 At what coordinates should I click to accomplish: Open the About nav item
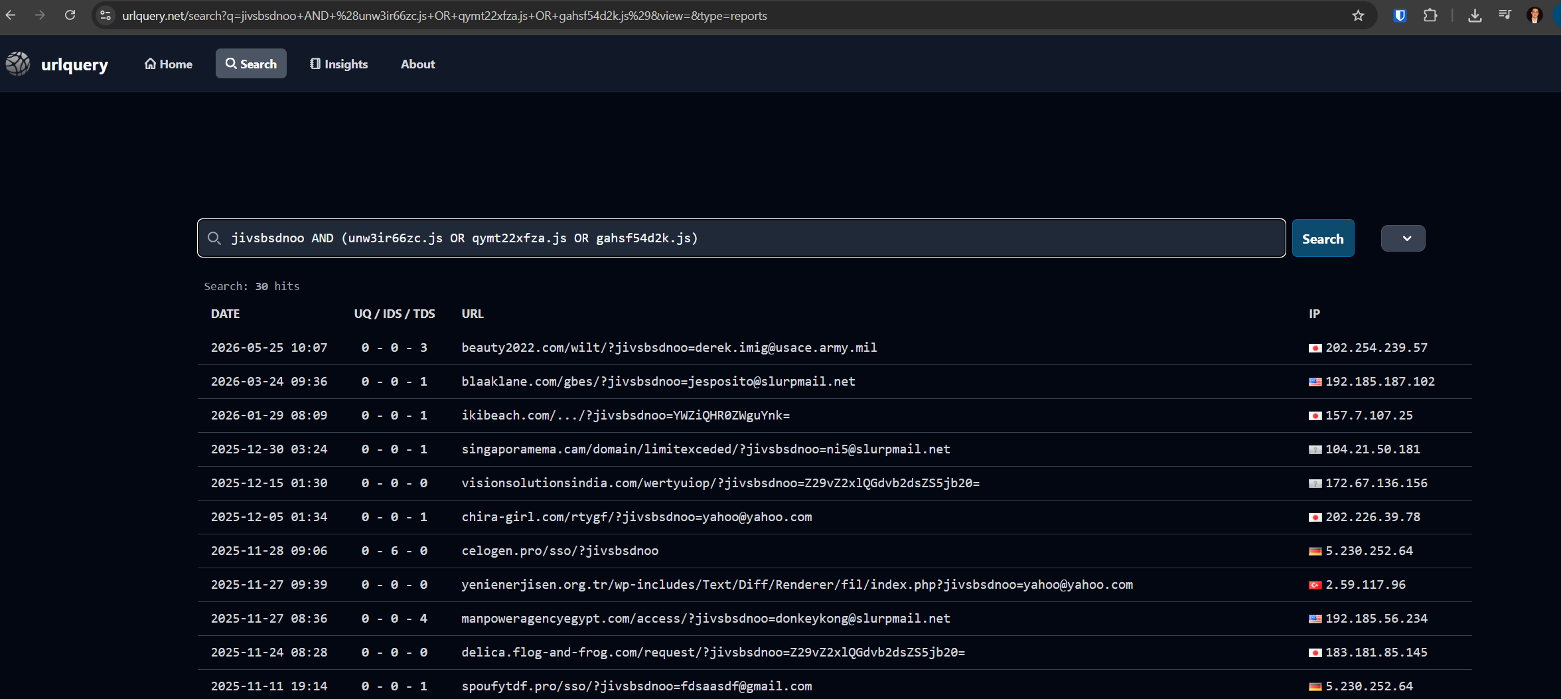417,64
